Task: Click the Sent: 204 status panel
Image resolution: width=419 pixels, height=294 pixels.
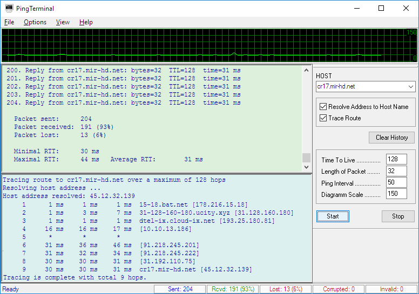Action: pos(180,289)
